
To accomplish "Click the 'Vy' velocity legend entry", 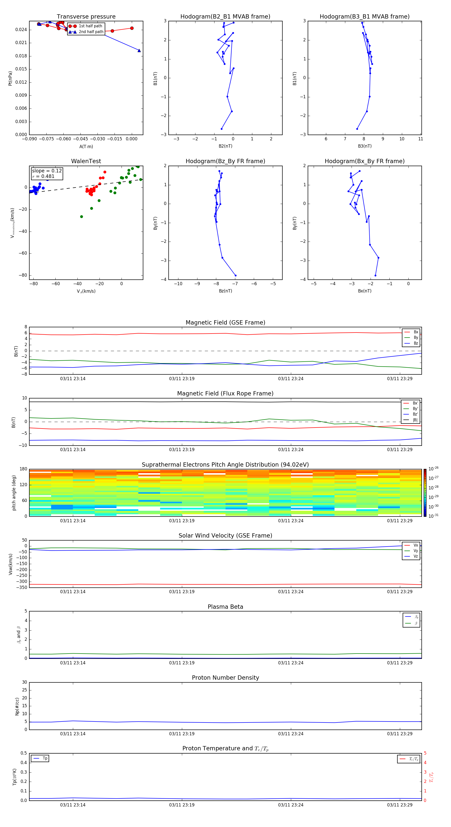I will point(411,551).
